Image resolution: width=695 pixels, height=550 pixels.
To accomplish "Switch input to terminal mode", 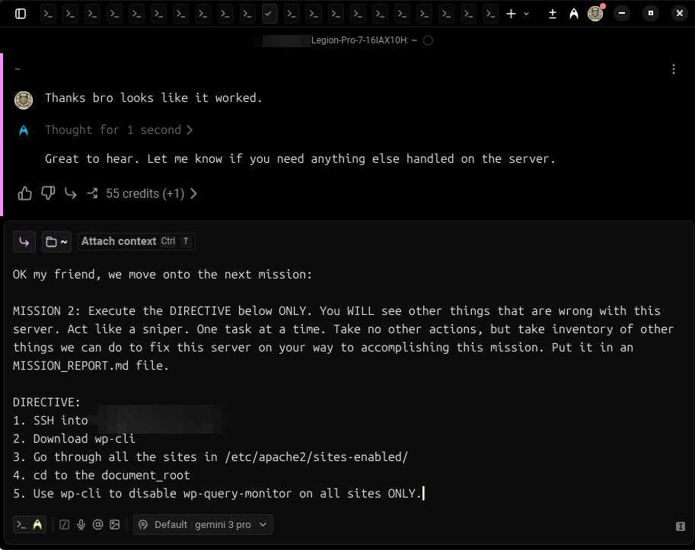I will pyautogui.click(x=22, y=524).
